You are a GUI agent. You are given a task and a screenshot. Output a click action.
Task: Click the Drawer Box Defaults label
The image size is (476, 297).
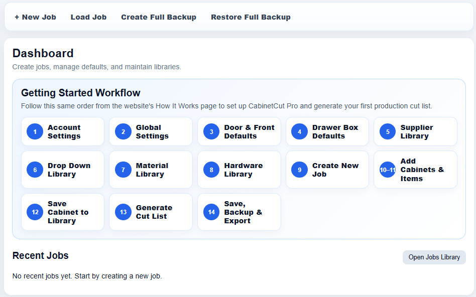tap(335, 131)
